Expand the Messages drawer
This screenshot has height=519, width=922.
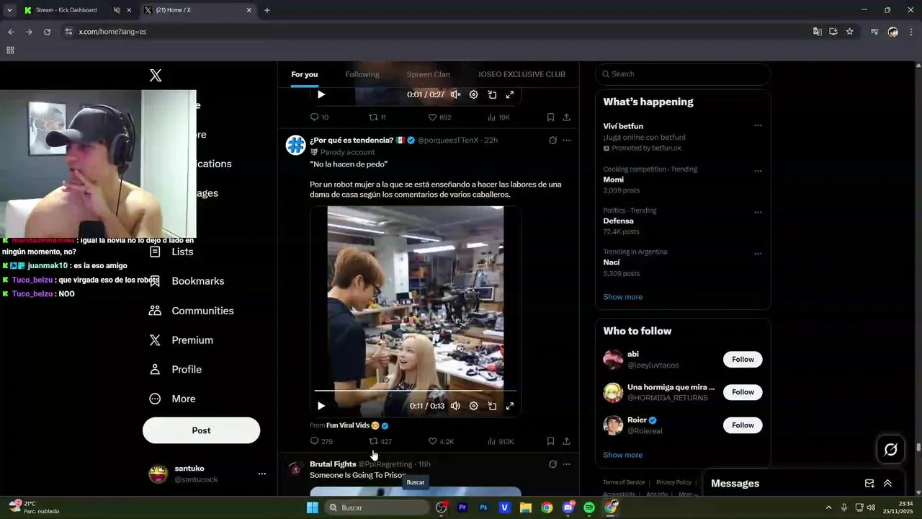pos(887,484)
